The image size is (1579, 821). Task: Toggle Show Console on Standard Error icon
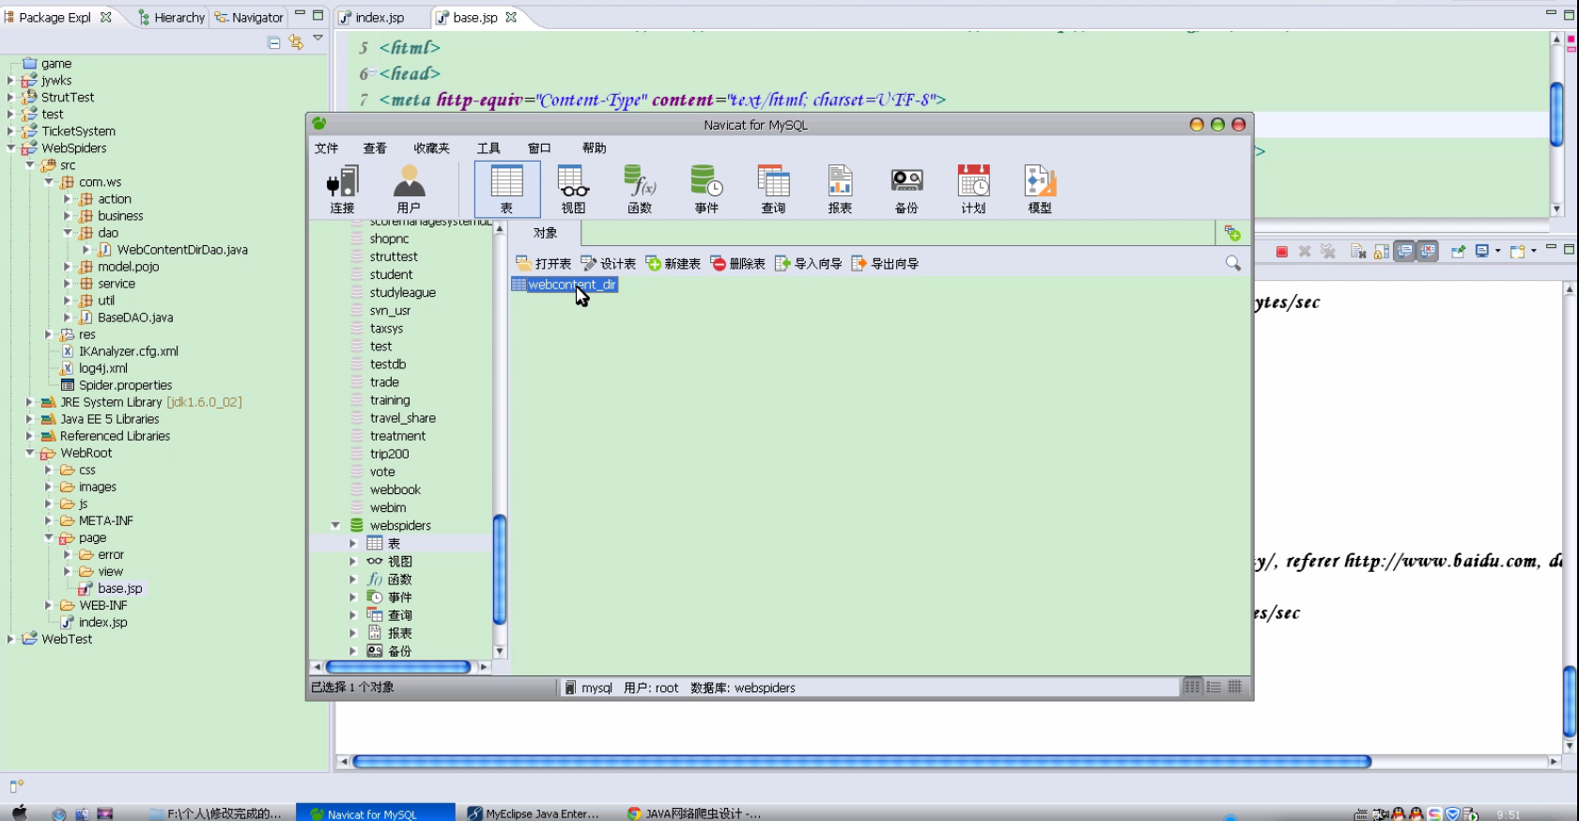click(x=1428, y=252)
